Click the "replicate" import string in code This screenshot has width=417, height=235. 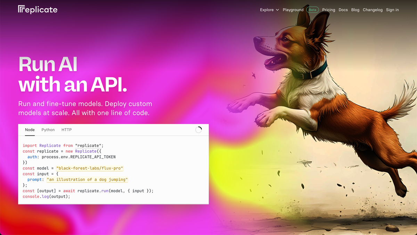[x=88, y=146]
